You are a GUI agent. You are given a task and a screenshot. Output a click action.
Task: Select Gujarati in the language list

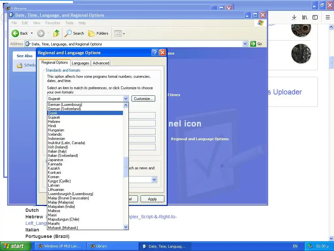[x=85, y=117]
